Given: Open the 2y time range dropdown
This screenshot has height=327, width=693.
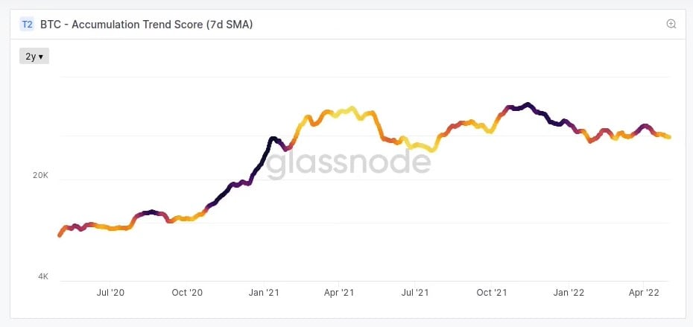Looking at the screenshot, I should 34,56.
